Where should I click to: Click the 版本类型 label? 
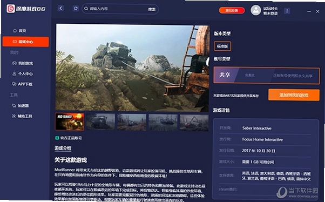(222, 33)
